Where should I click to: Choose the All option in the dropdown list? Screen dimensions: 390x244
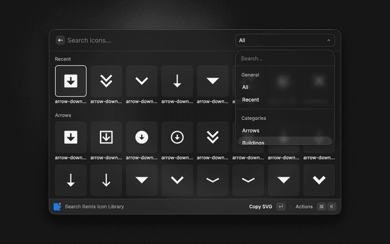tap(245, 87)
